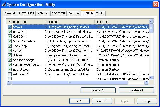Click the Enable All button
160x107 pixels.
coord(98,90)
